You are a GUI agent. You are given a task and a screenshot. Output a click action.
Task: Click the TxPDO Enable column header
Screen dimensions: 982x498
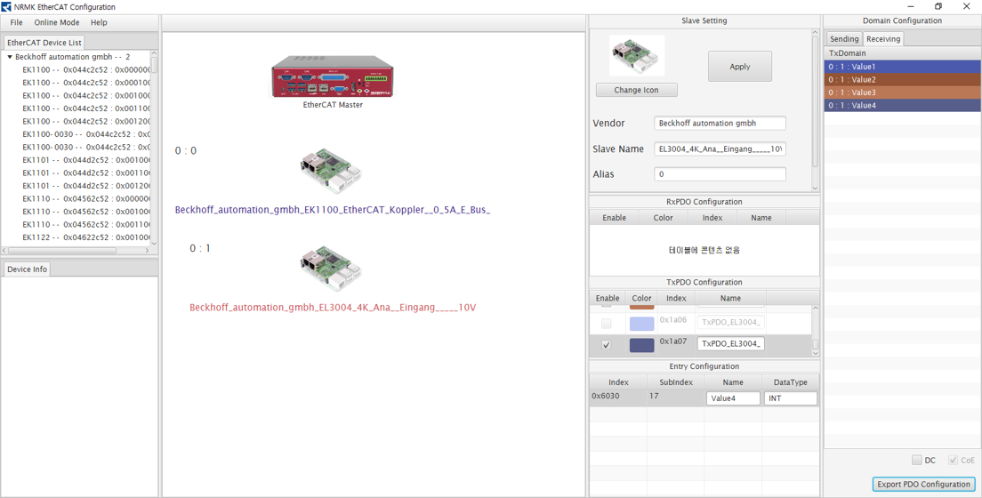[608, 298]
